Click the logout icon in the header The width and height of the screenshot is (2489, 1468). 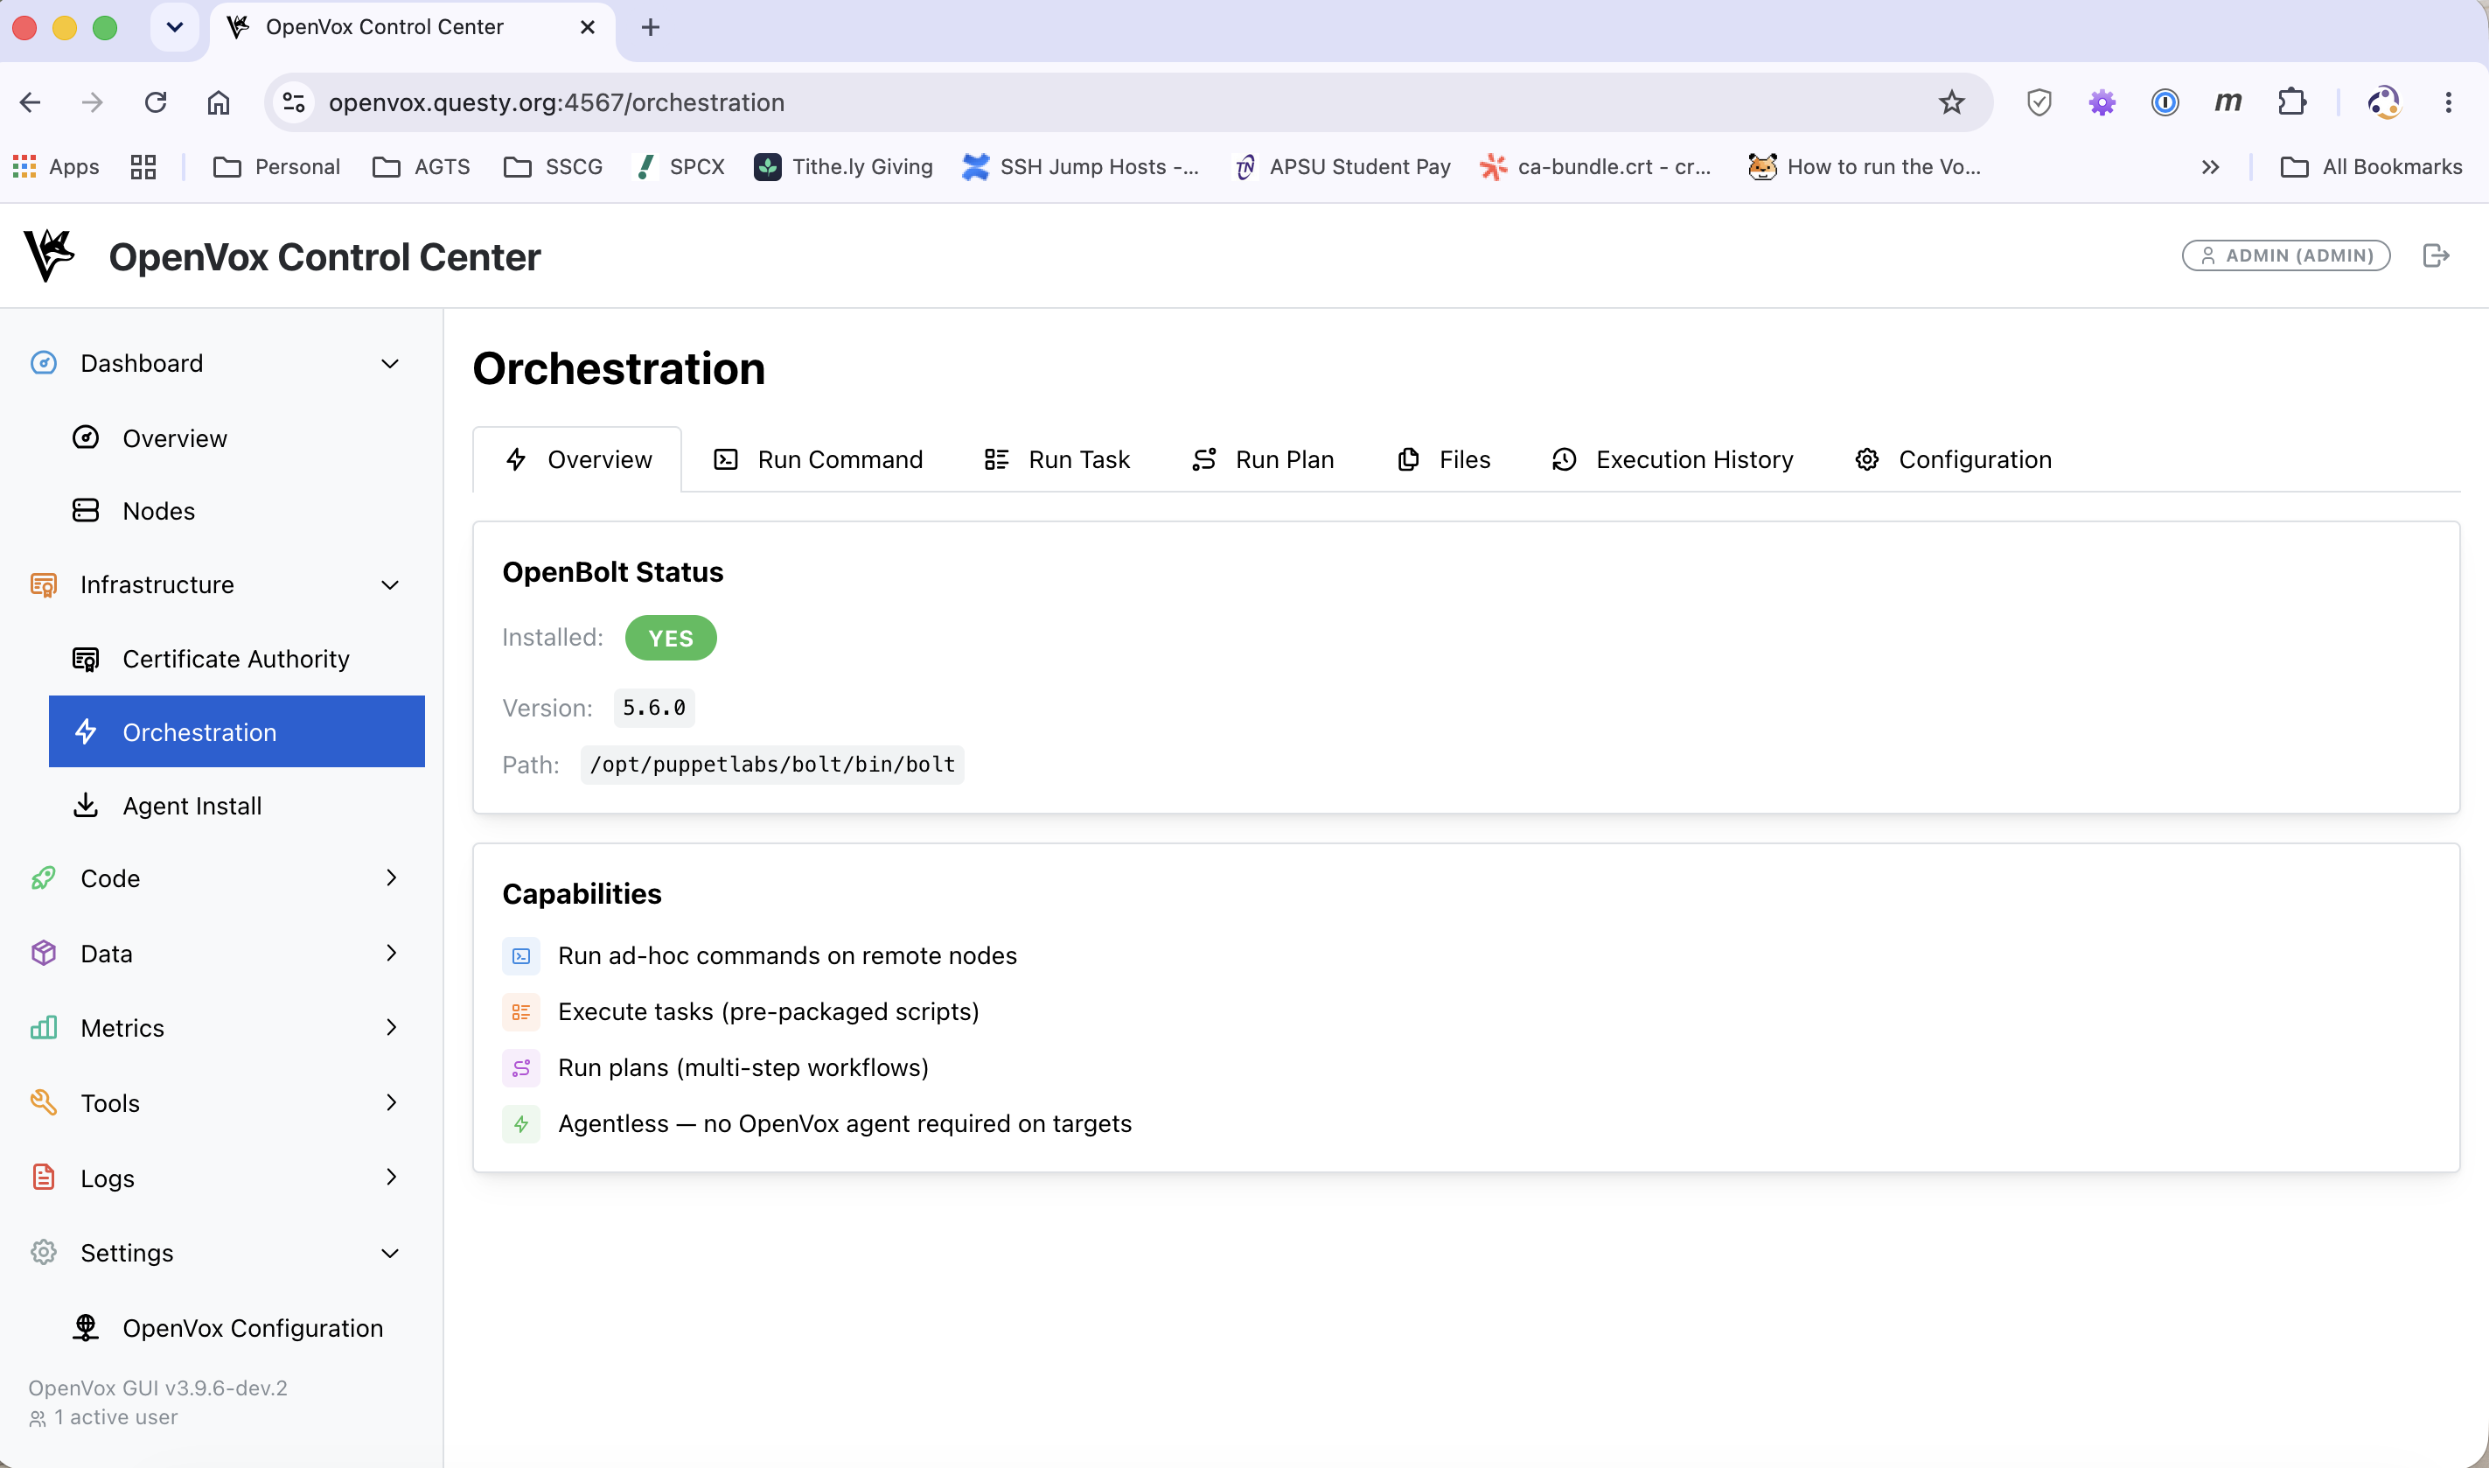click(2436, 255)
